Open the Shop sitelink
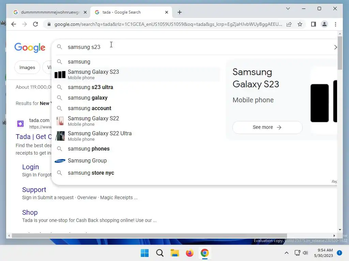349x261 pixels. pyautogui.click(x=30, y=213)
